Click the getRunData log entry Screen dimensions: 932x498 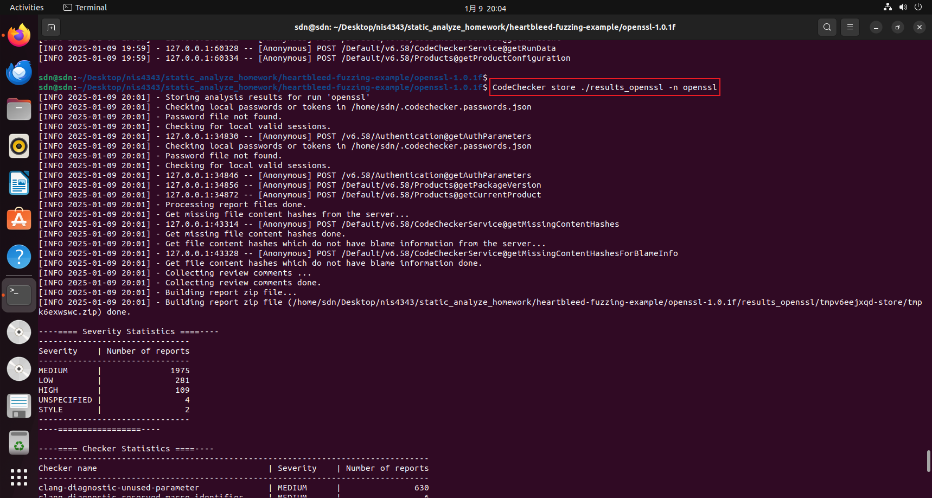pyautogui.click(x=297, y=48)
